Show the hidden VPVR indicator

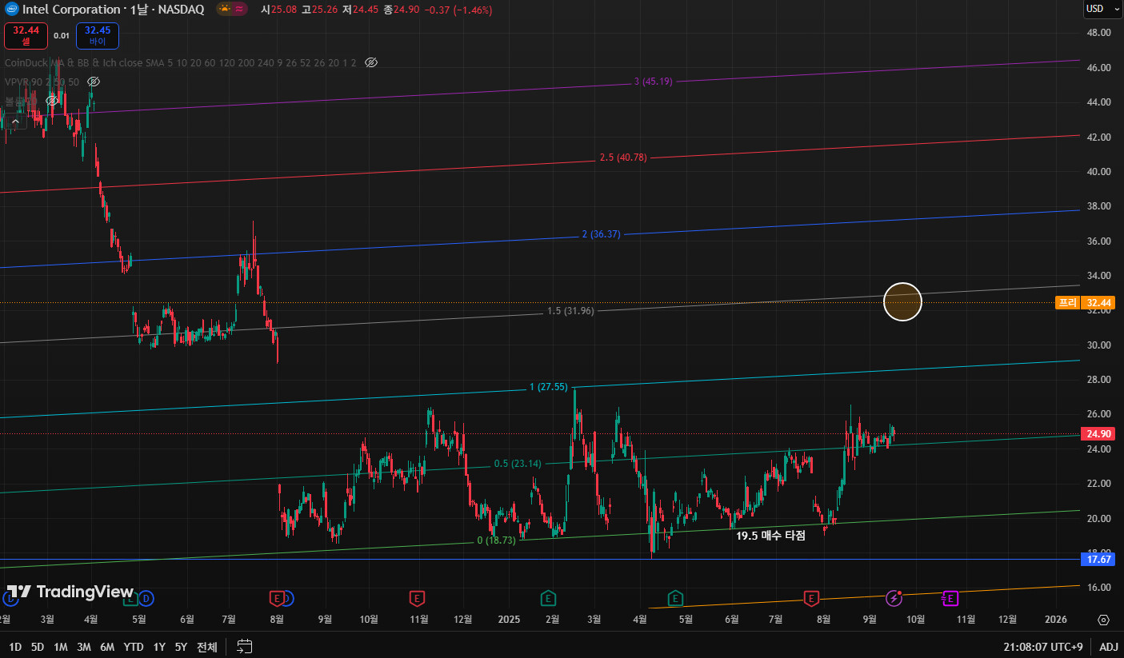click(94, 82)
